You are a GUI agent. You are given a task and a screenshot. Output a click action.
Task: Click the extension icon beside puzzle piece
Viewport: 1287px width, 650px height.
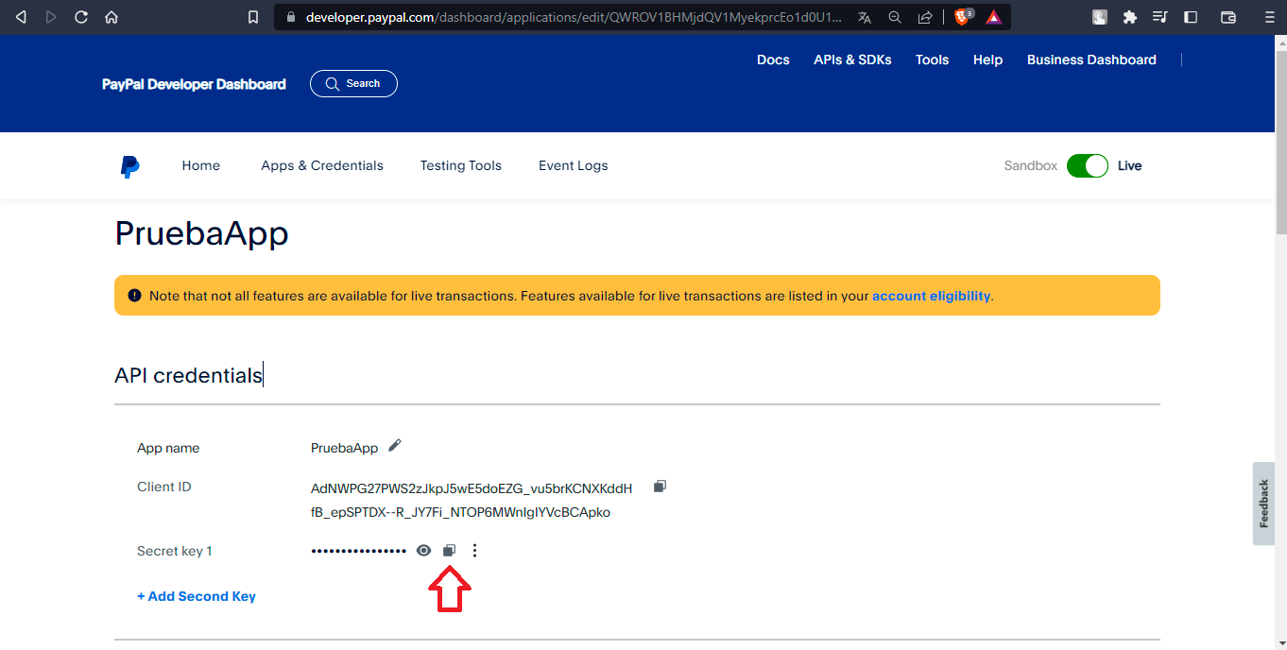coord(1100,17)
